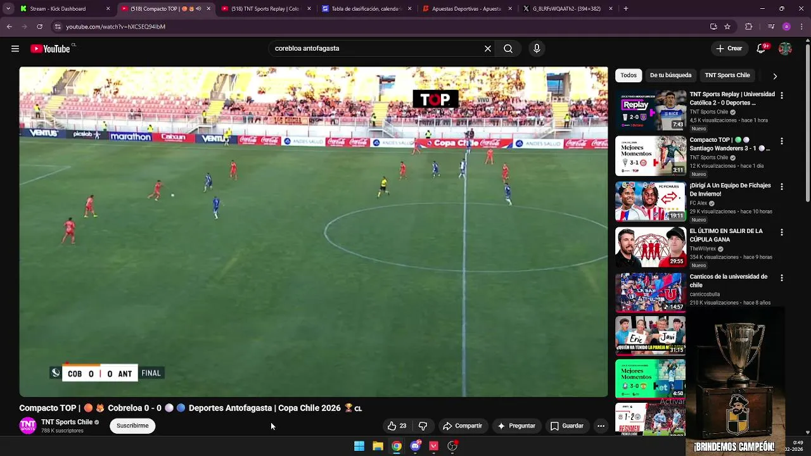Click the Preguntar button
Image resolution: width=811 pixels, height=456 pixels.
516,426
